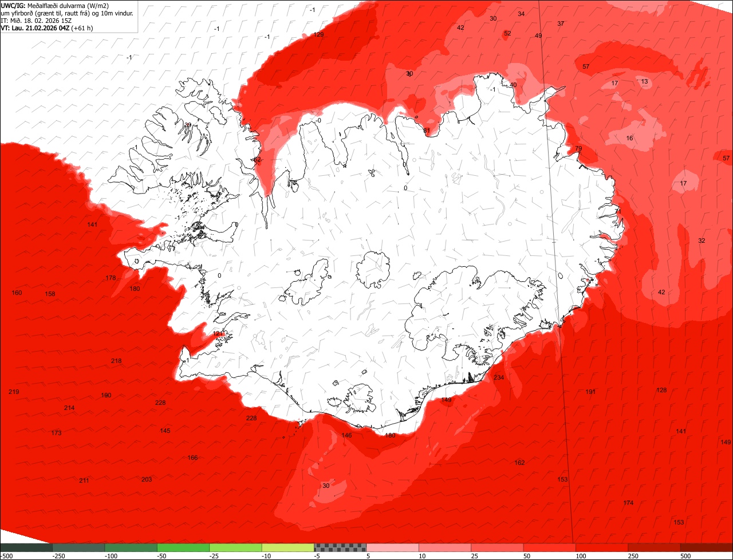The width and height of the screenshot is (733, 560).
Task: Click the flux value 166 south-west of coast
Action: (192, 458)
